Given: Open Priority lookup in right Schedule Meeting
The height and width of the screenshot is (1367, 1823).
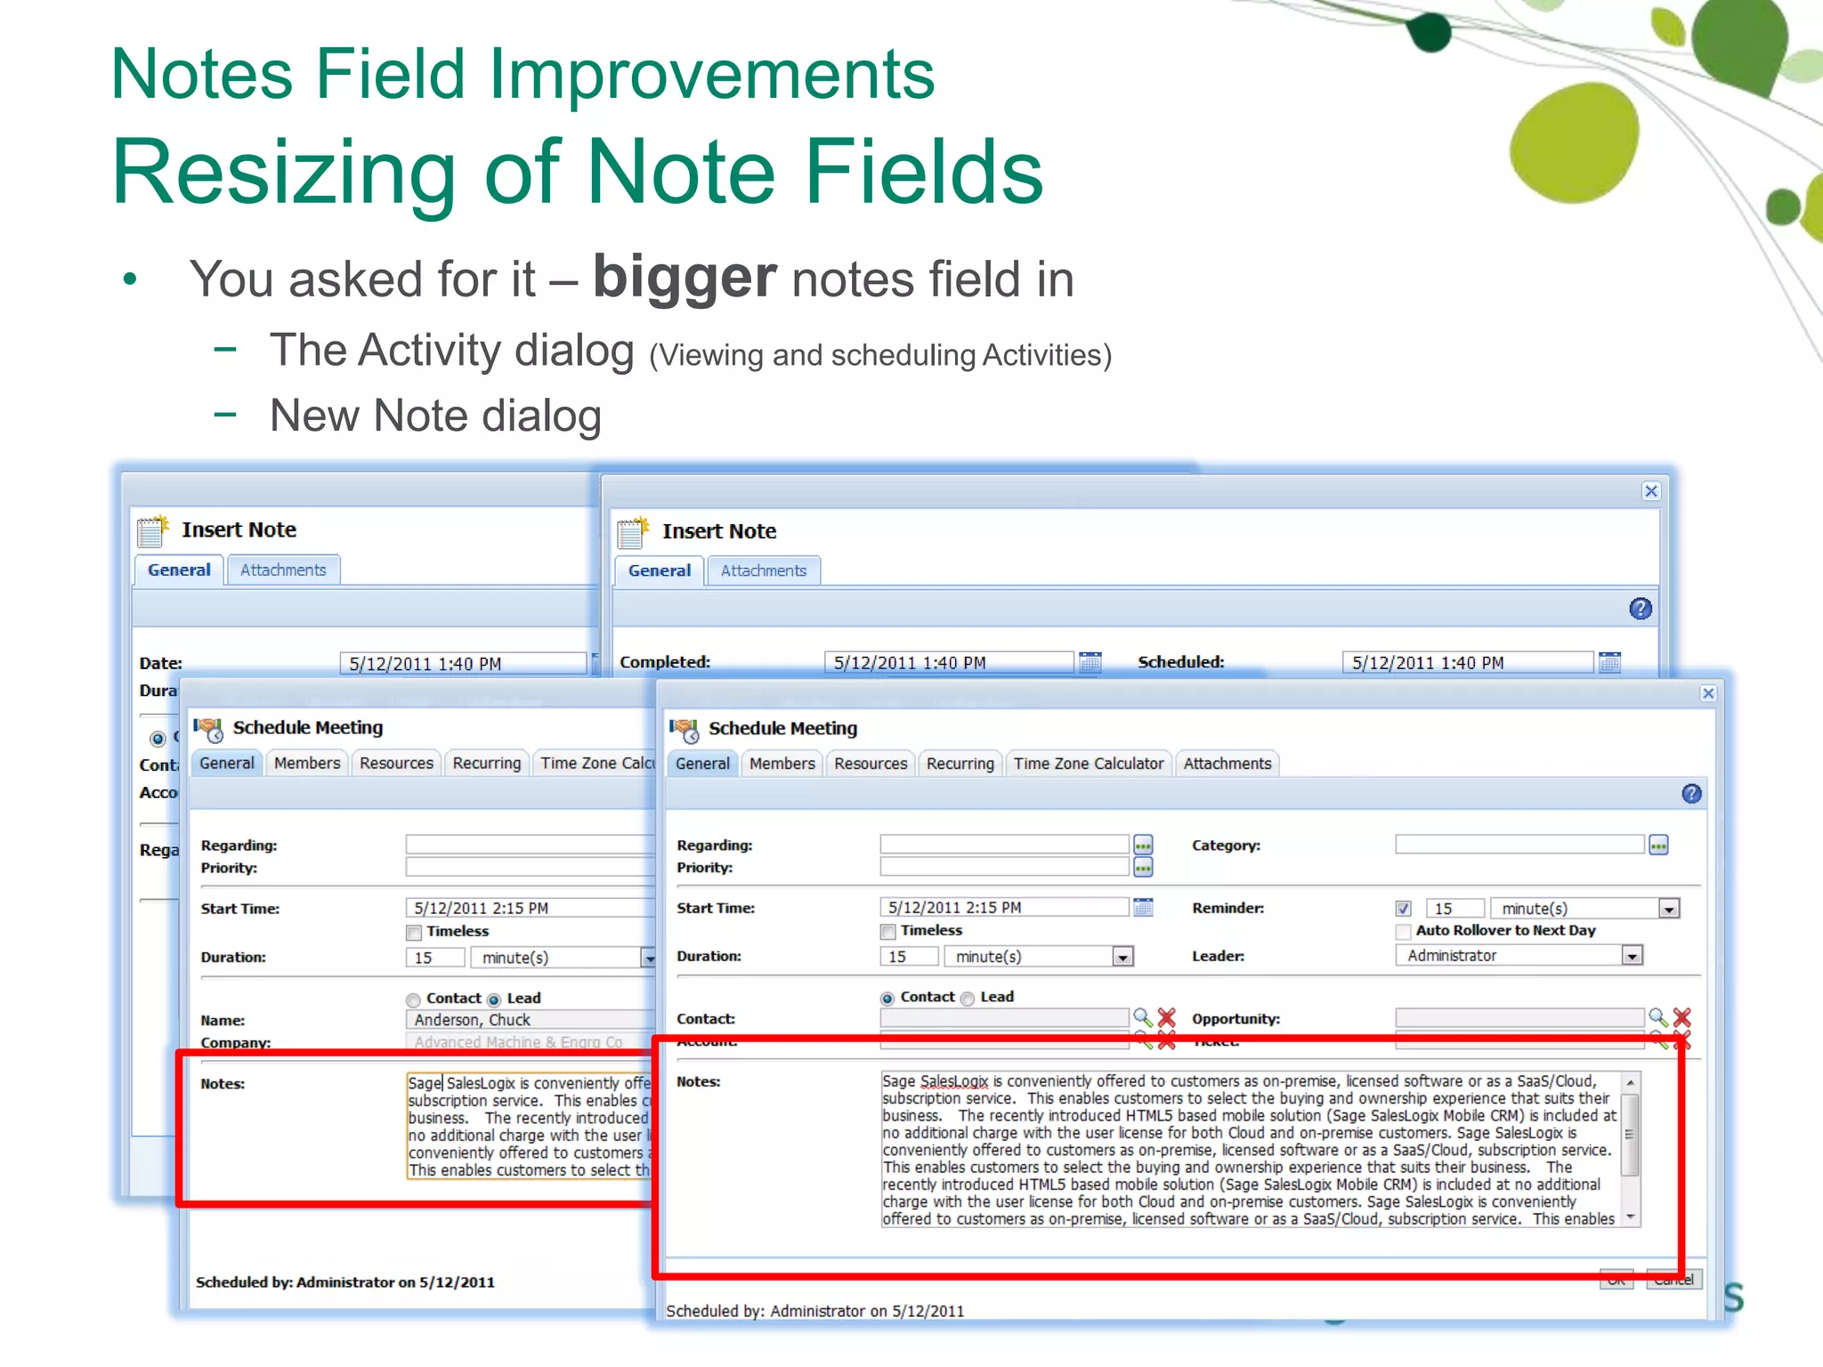Looking at the screenshot, I should point(1143,867).
